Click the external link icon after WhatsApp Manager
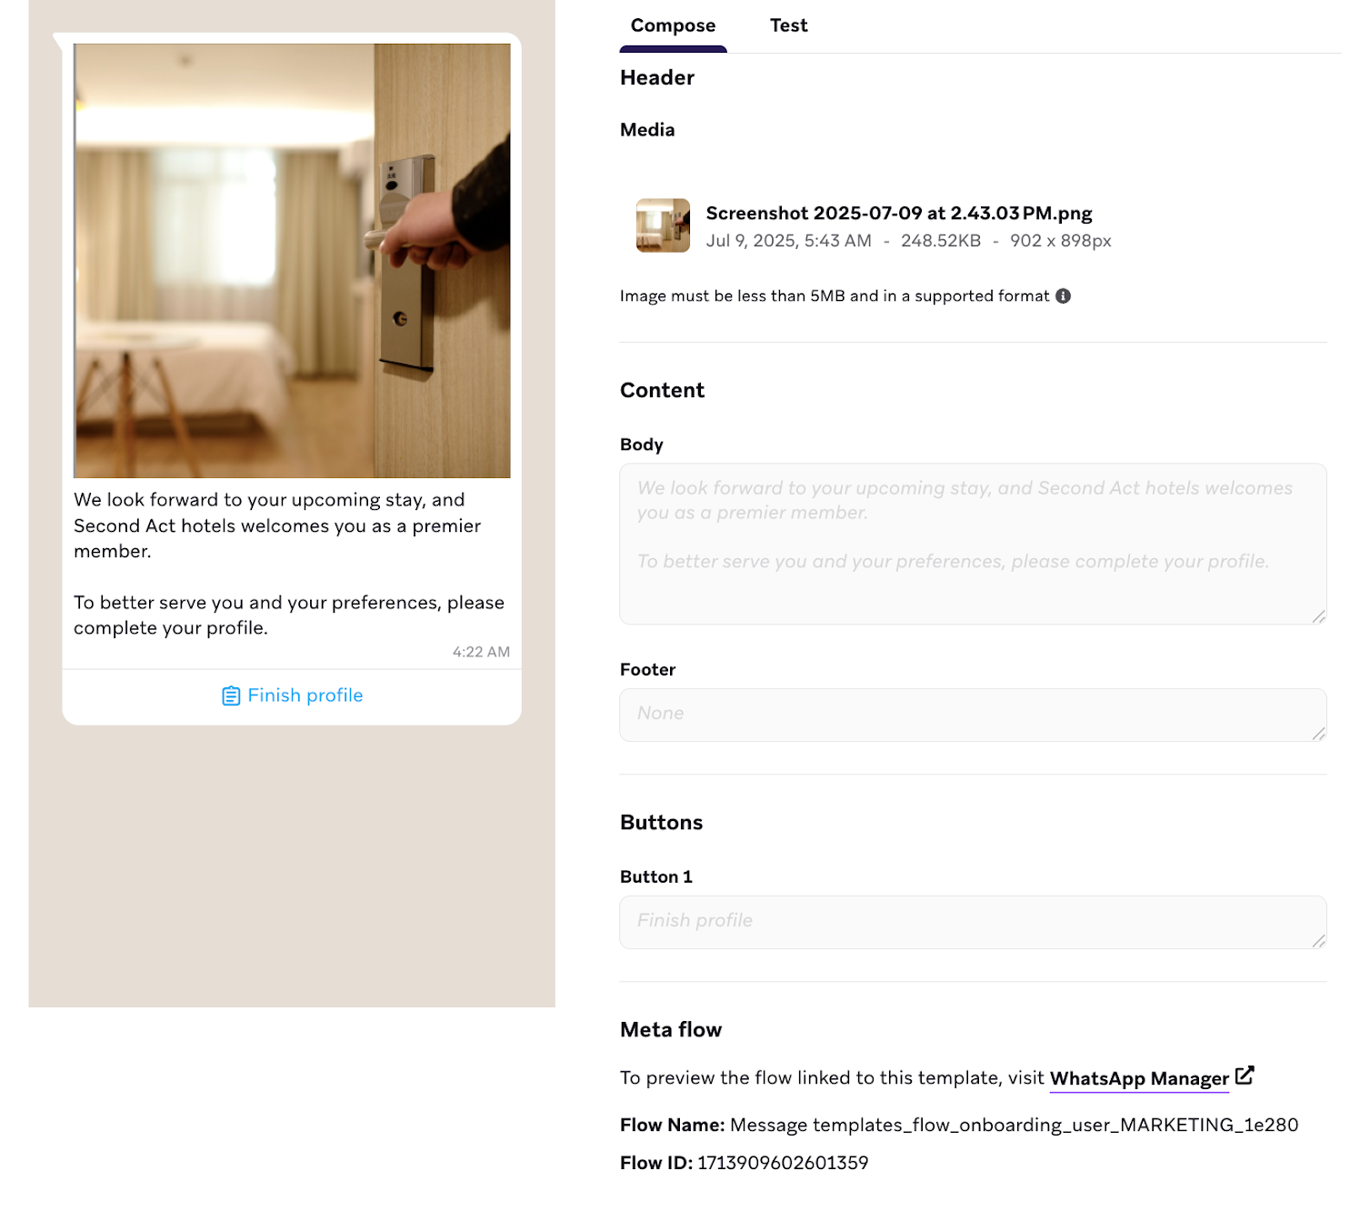1370x1211 pixels. click(1245, 1076)
